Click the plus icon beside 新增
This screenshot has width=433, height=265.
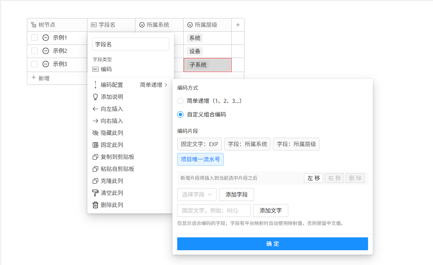[x=34, y=78]
